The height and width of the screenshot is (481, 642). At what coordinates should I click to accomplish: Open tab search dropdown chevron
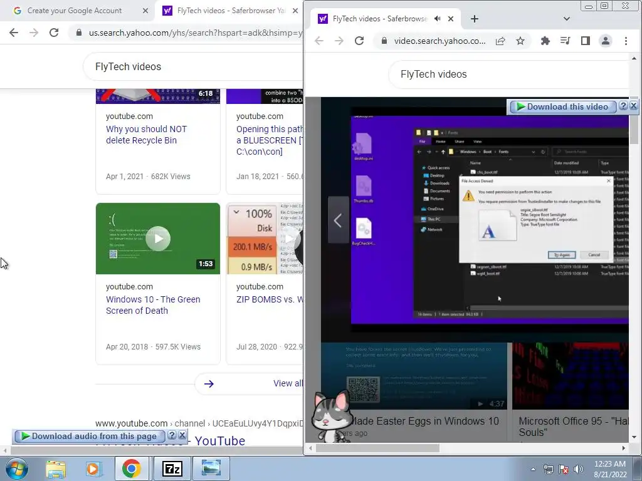pyautogui.click(x=567, y=19)
